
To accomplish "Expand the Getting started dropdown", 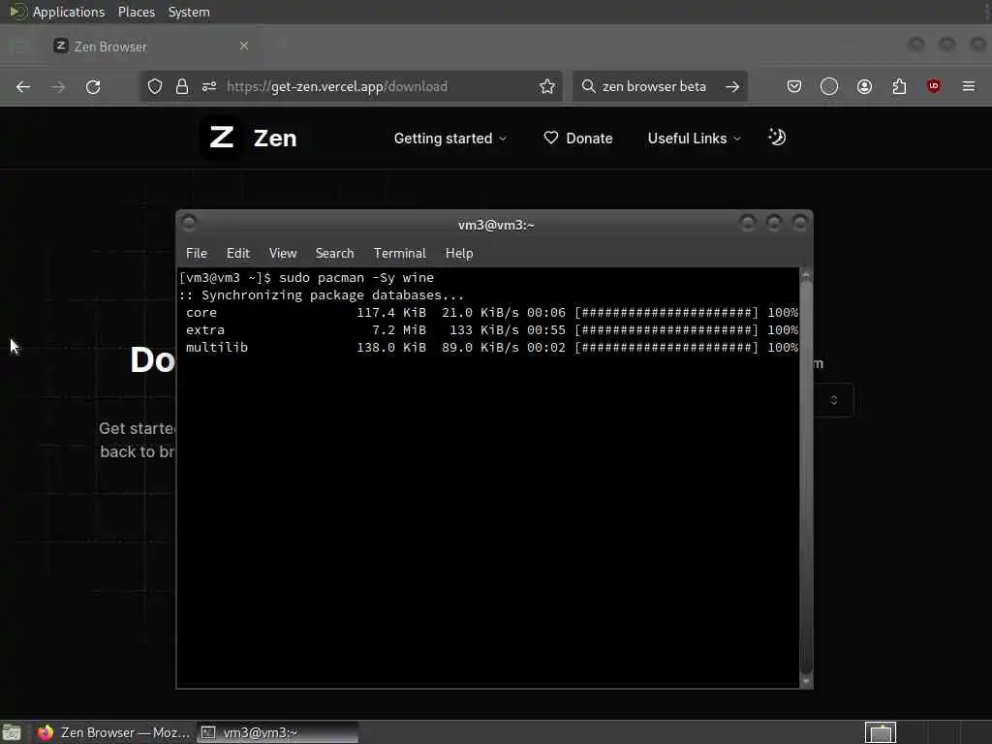I will click(x=450, y=138).
